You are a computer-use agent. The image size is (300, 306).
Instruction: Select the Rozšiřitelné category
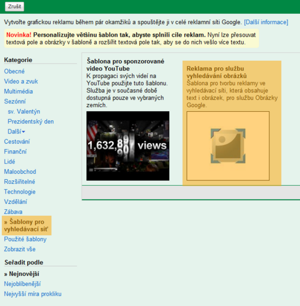[19, 182]
